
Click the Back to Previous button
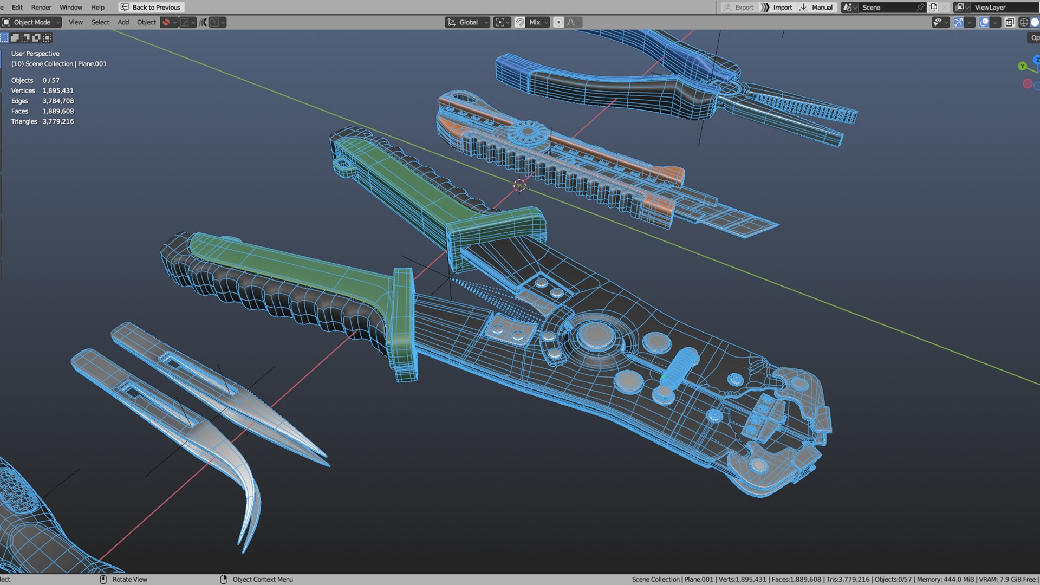pos(151,7)
